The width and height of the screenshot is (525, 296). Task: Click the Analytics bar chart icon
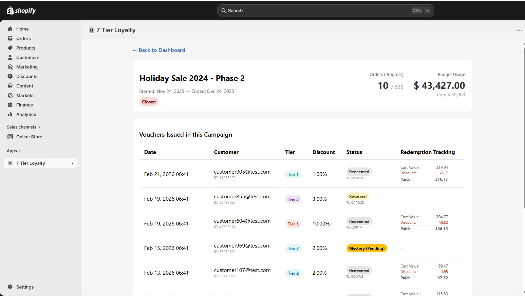(x=10, y=114)
